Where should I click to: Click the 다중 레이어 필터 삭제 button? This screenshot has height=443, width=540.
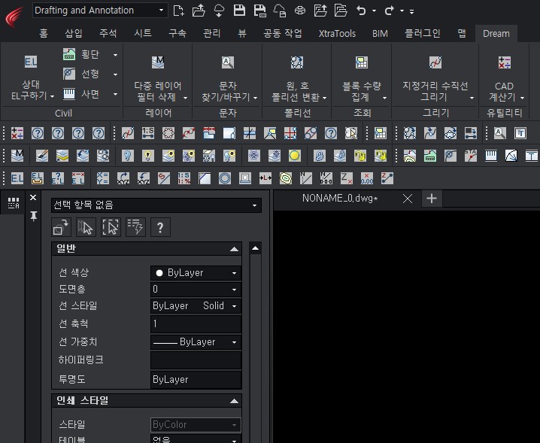pyautogui.click(x=158, y=77)
